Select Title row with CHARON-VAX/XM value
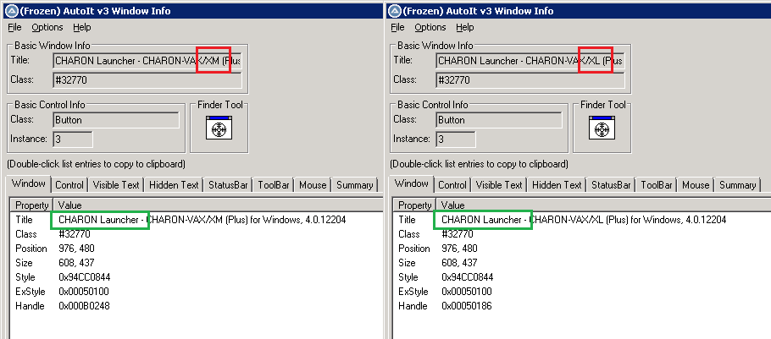This screenshot has width=771, height=339. point(197,220)
